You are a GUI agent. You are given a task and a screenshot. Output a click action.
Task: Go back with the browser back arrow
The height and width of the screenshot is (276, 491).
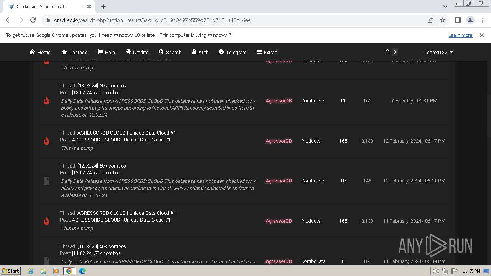tap(8, 20)
